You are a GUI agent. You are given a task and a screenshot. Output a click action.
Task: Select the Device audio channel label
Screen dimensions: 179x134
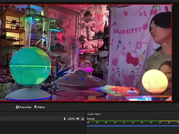(91, 119)
